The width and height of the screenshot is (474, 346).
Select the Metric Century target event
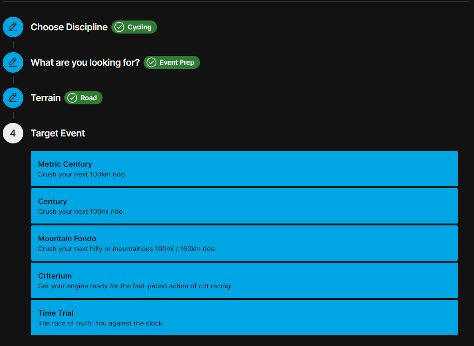[244, 169]
